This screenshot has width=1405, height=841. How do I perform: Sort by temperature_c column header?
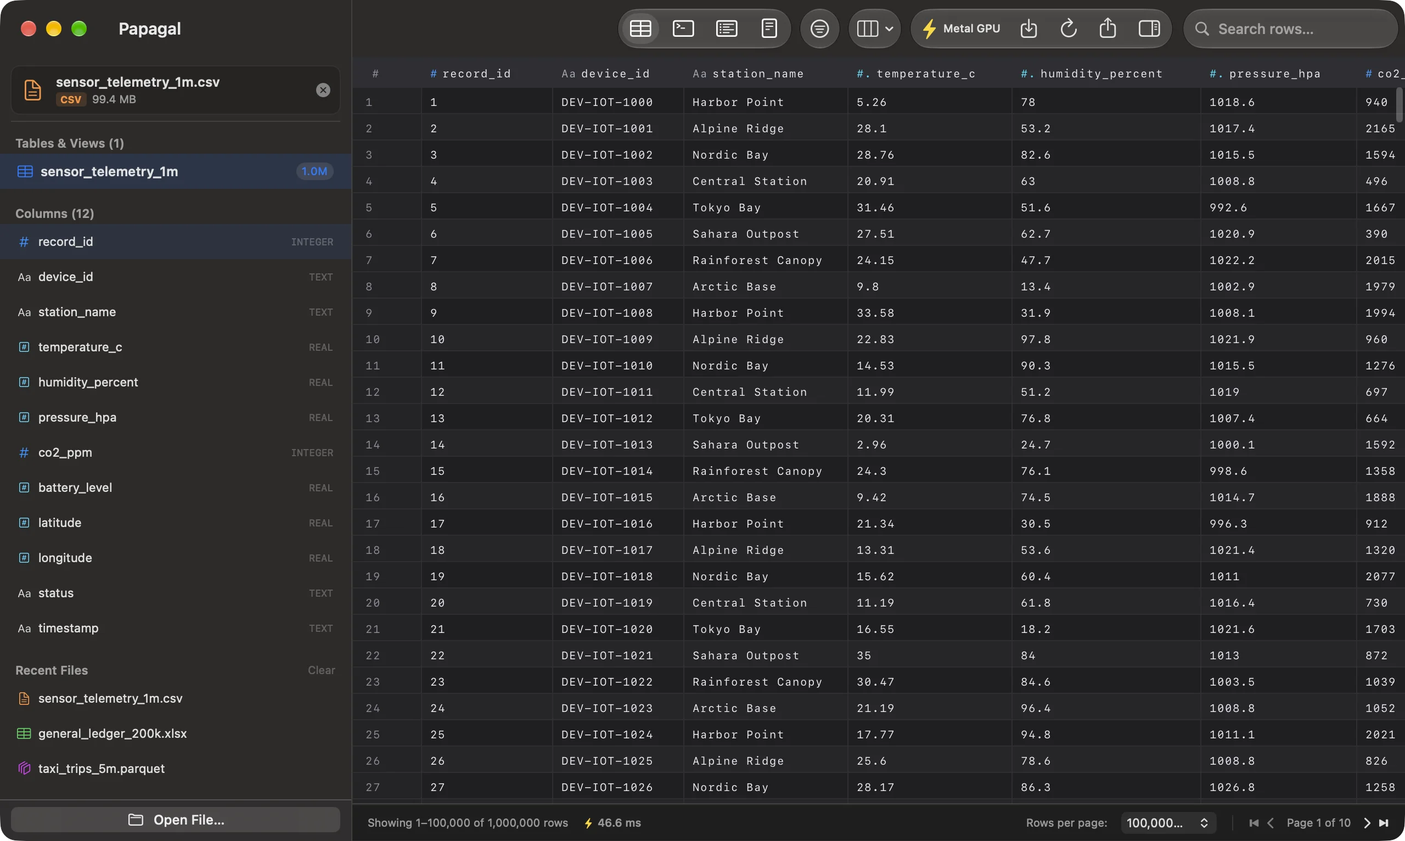point(930,73)
